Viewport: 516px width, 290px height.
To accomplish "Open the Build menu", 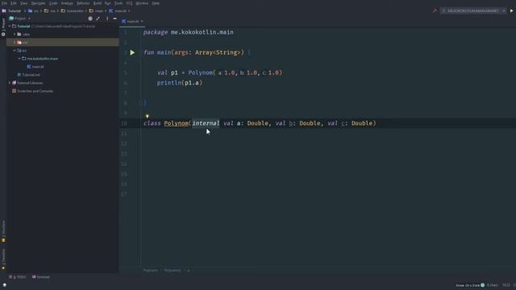I will [98, 3].
